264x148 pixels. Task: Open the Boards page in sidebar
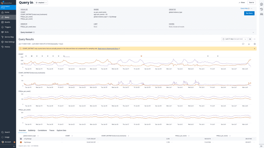(7, 22)
